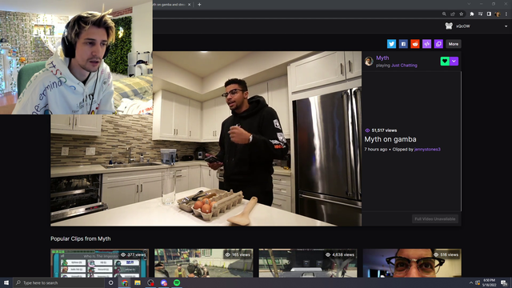Click the purple embed code share icon
Viewport: 512px width, 288px height.
point(426,44)
